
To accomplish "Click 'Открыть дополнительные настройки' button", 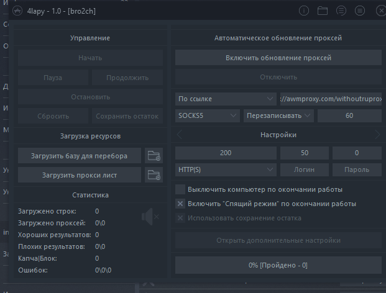I will (x=278, y=240).
